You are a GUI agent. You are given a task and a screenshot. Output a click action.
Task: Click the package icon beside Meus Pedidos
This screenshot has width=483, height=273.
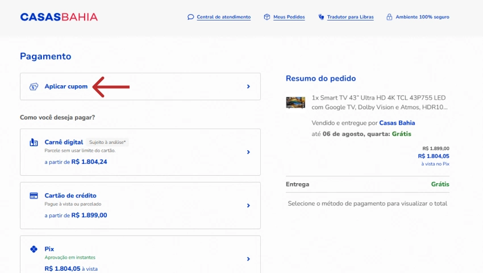(267, 17)
